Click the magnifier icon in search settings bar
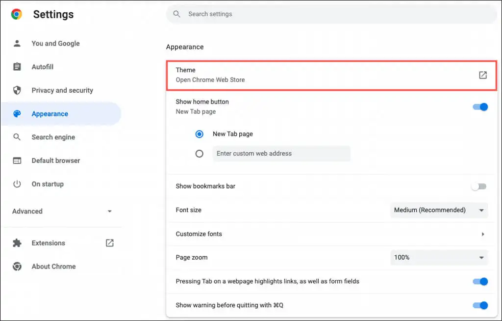The image size is (502, 321). click(x=176, y=14)
